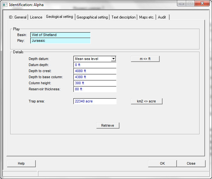Select the Trap area input field
The width and height of the screenshot is (212, 179).
(x=95, y=101)
